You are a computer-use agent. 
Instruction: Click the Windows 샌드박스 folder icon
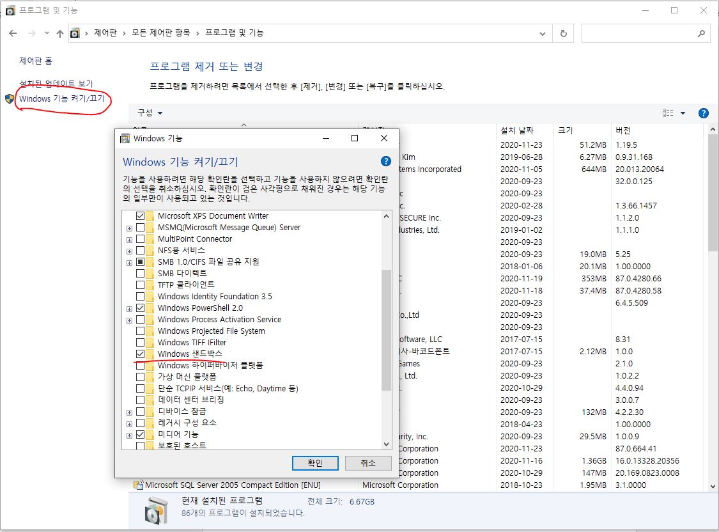point(150,354)
